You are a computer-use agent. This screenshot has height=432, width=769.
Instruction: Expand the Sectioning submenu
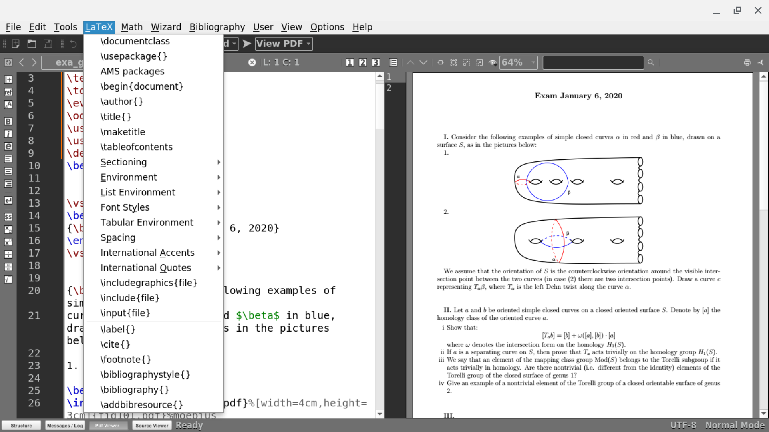(x=155, y=162)
